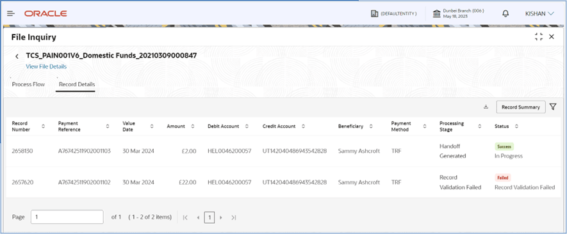The height and width of the screenshot is (234, 567).
Task: Sort by Beneficiary column
Action: pyautogui.click(x=371, y=126)
